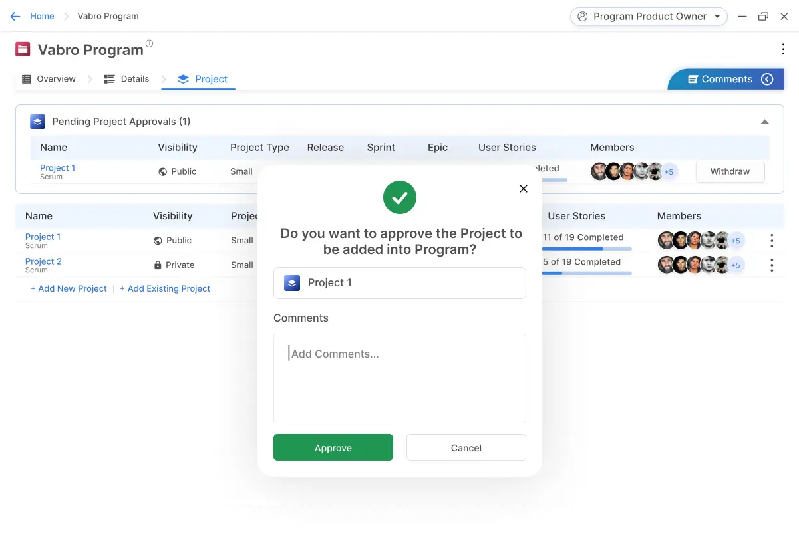The width and height of the screenshot is (799, 533).
Task: Click the Cancel button in dialog
Action: pos(466,448)
